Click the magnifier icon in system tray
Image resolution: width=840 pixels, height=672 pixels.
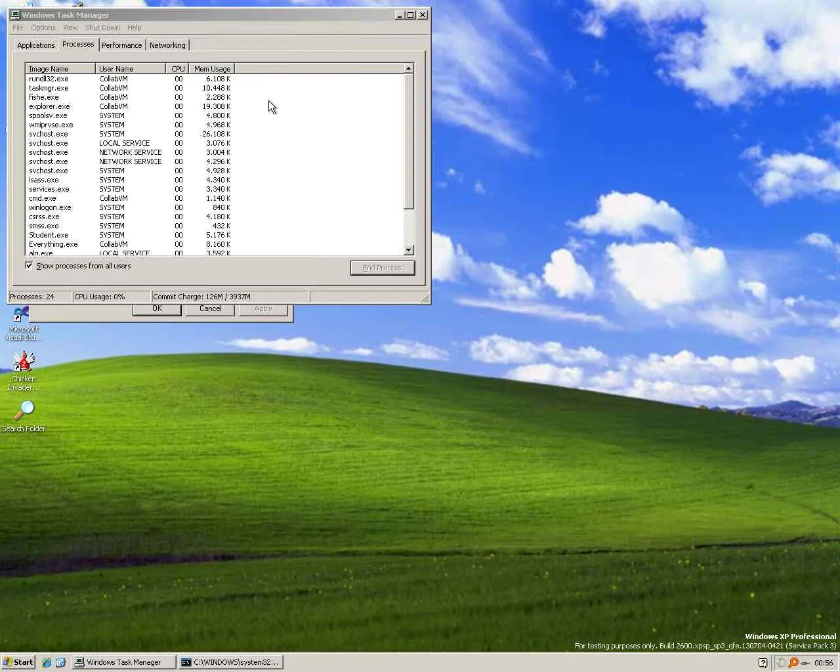pos(793,663)
